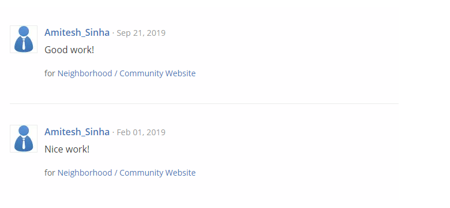
Task: Click the slash in the link under Good work!
Action: [x=115, y=73]
